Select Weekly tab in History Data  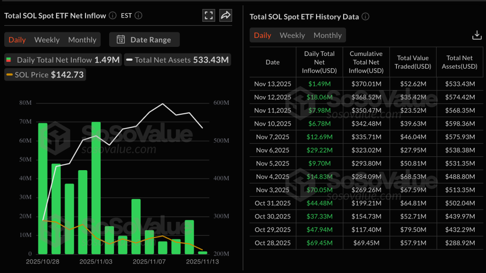click(x=292, y=35)
